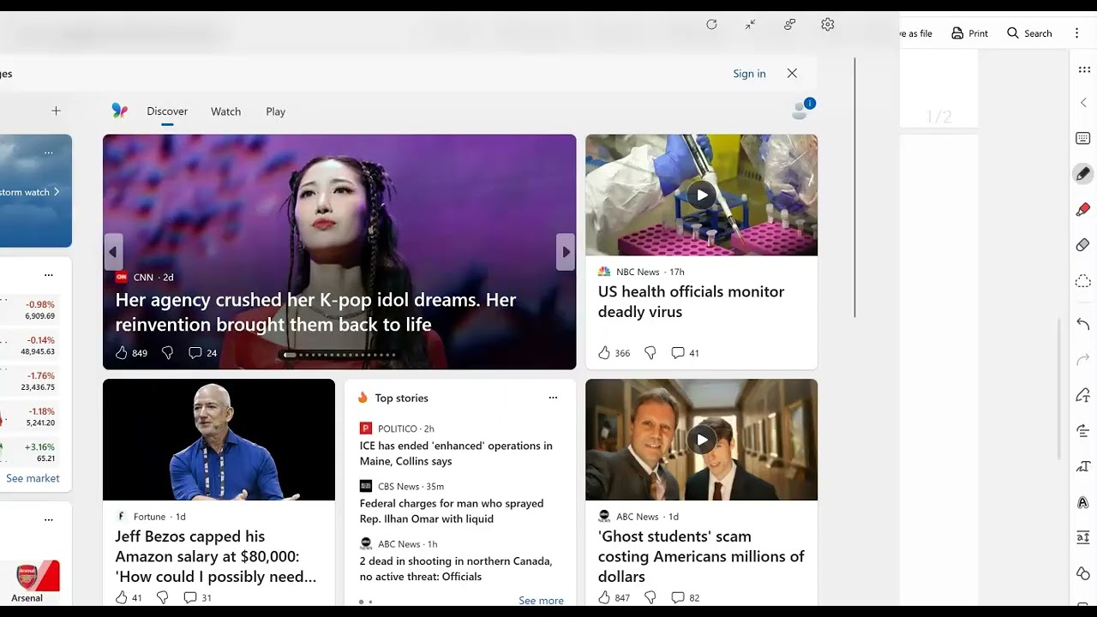This screenshot has width=1097, height=617.
Task: Select the keyboard icon in ink toolbar
Action: point(1083,138)
